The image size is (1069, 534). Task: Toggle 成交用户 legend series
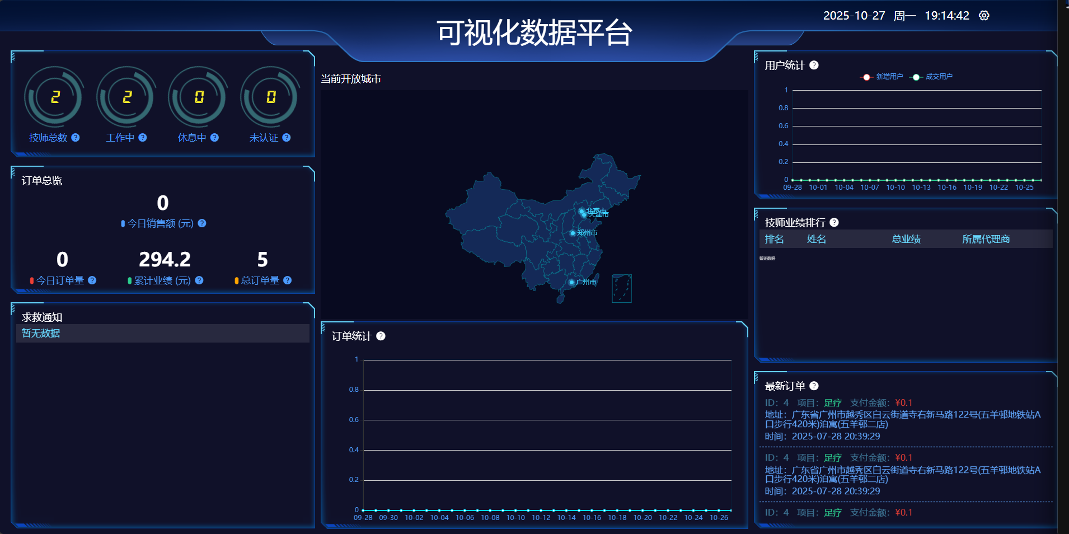[931, 77]
